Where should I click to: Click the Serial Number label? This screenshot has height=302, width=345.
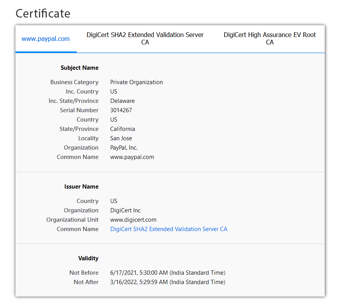coord(79,110)
